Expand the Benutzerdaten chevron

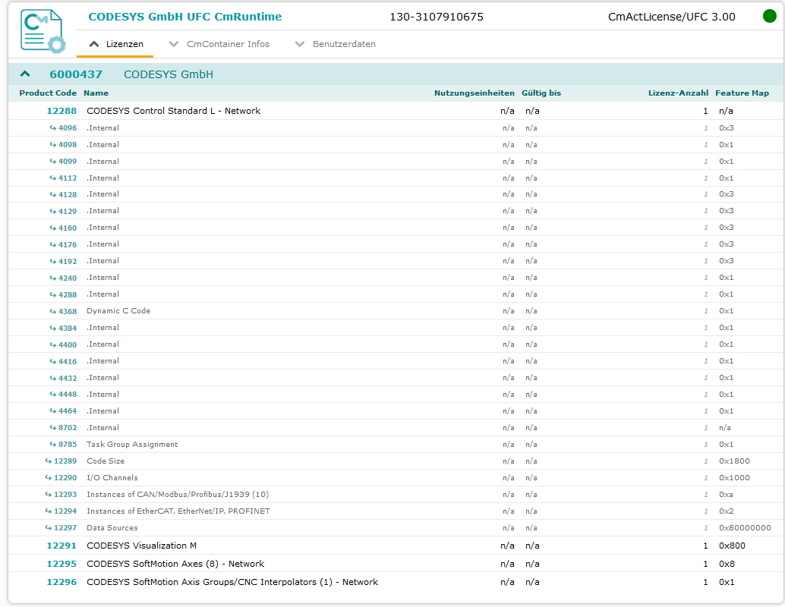pyautogui.click(x=300, y=44)
